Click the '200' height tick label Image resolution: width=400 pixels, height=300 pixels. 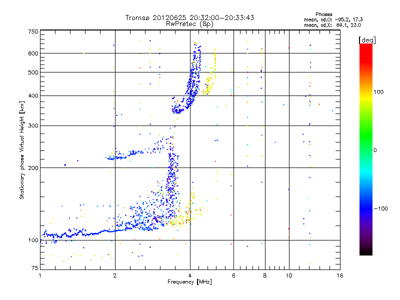[x=33, y=168]
